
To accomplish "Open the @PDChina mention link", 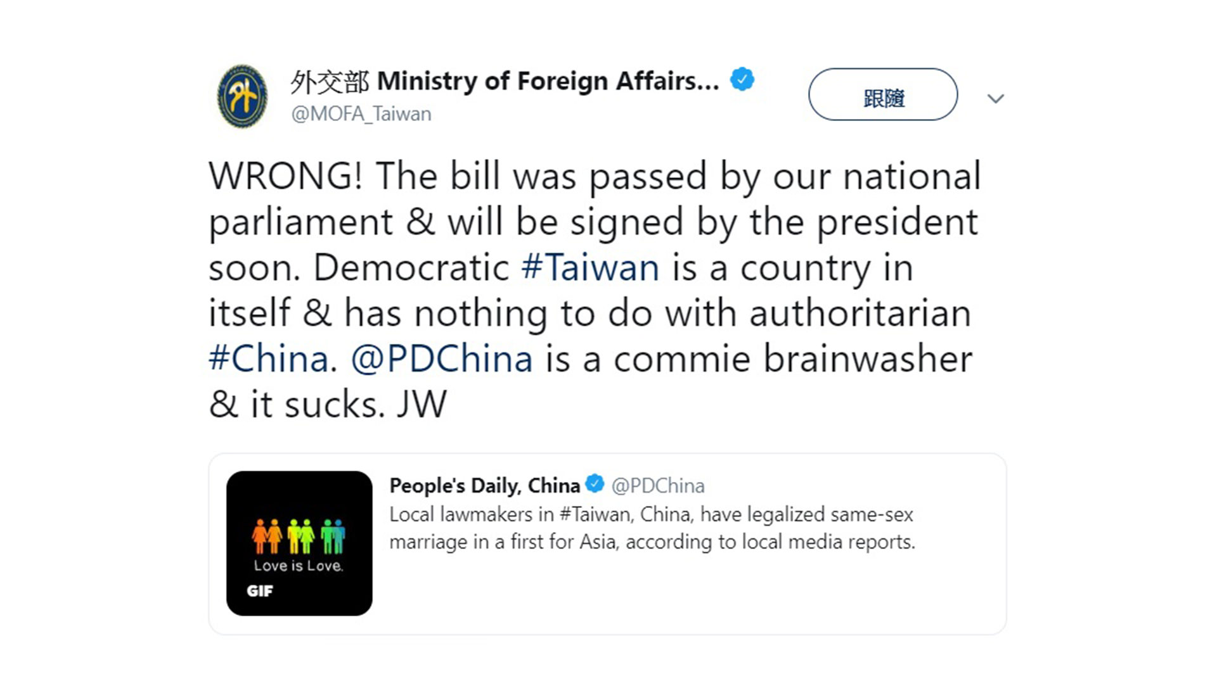I will tap(442, 358).
